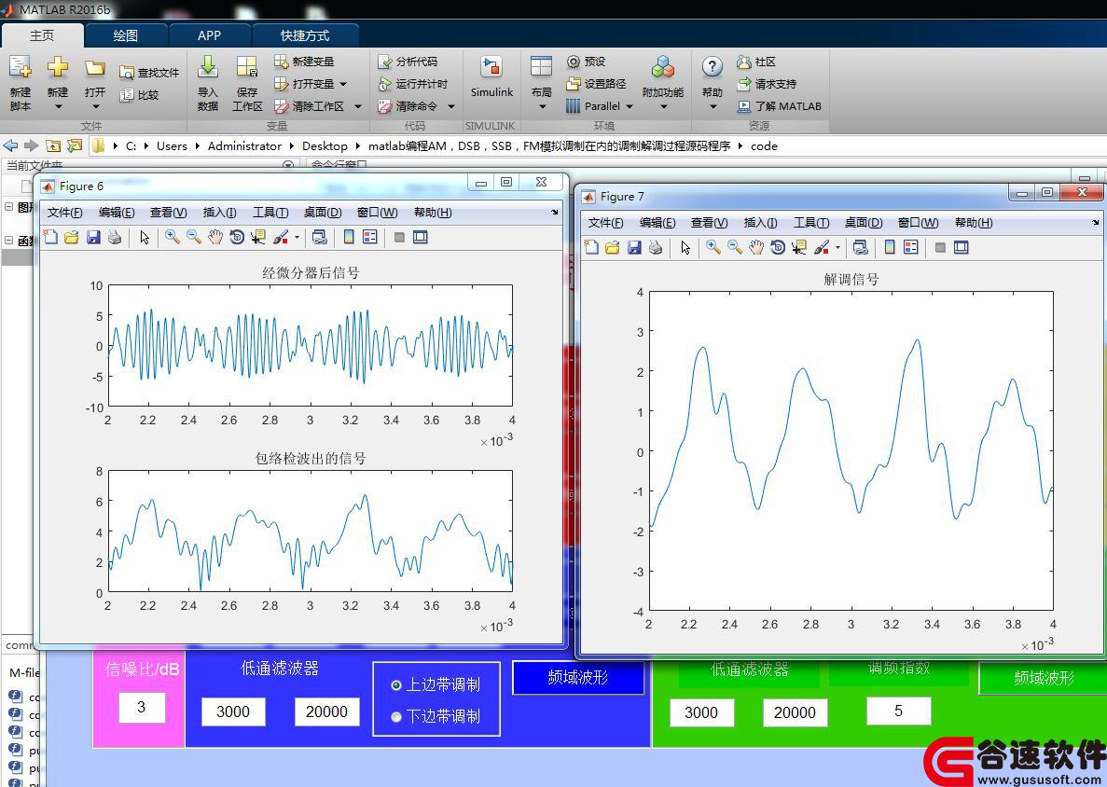Click the green 频域波形 button

1044,678
